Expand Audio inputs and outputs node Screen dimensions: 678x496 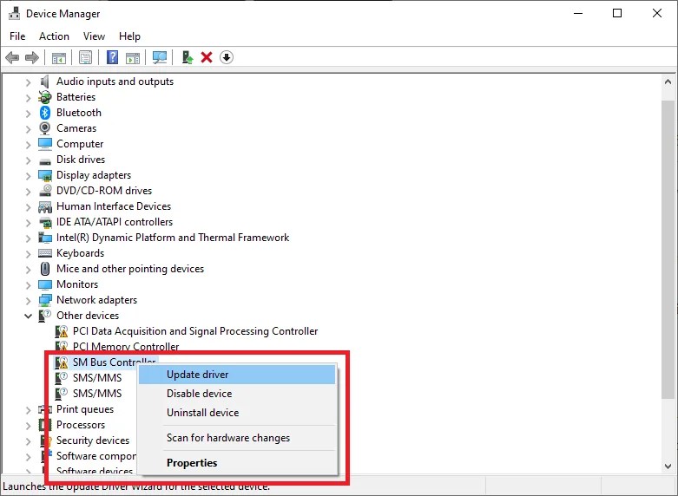click(28, 82)
